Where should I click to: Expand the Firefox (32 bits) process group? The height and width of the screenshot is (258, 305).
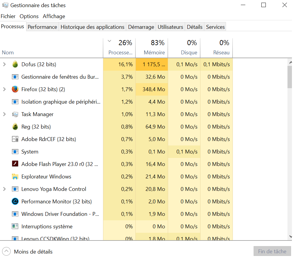point(4,89)
